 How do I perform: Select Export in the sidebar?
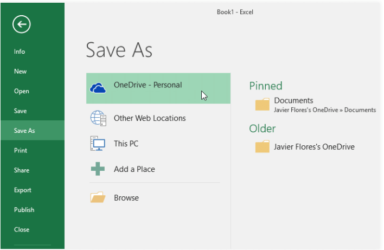point(23,190)
